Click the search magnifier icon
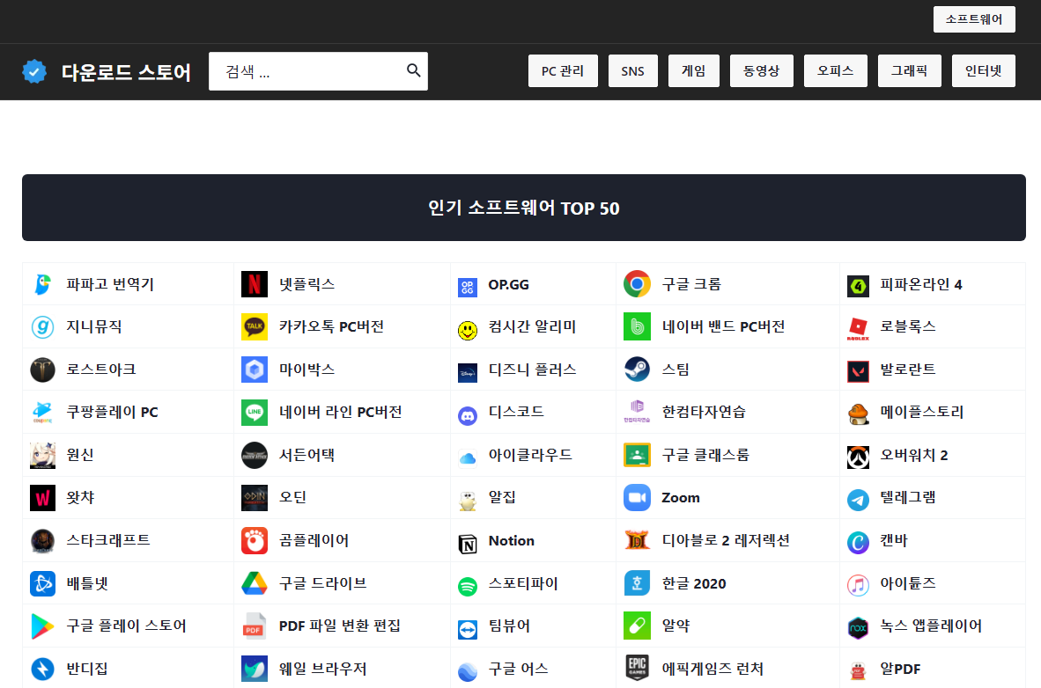This screenshot has height=688, width=1041. (x=413, y=70)
